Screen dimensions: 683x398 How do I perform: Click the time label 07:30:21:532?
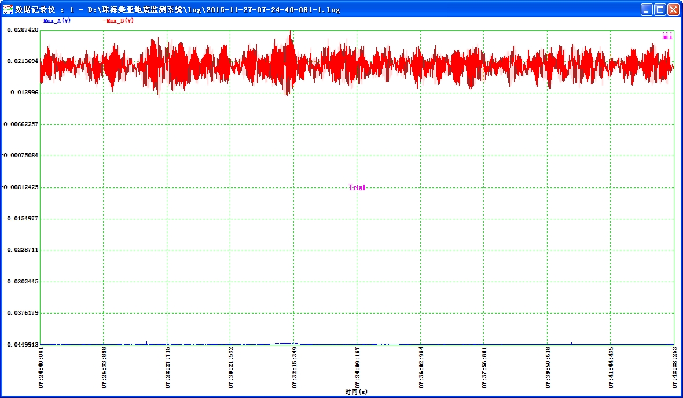(x=231, y=367)
